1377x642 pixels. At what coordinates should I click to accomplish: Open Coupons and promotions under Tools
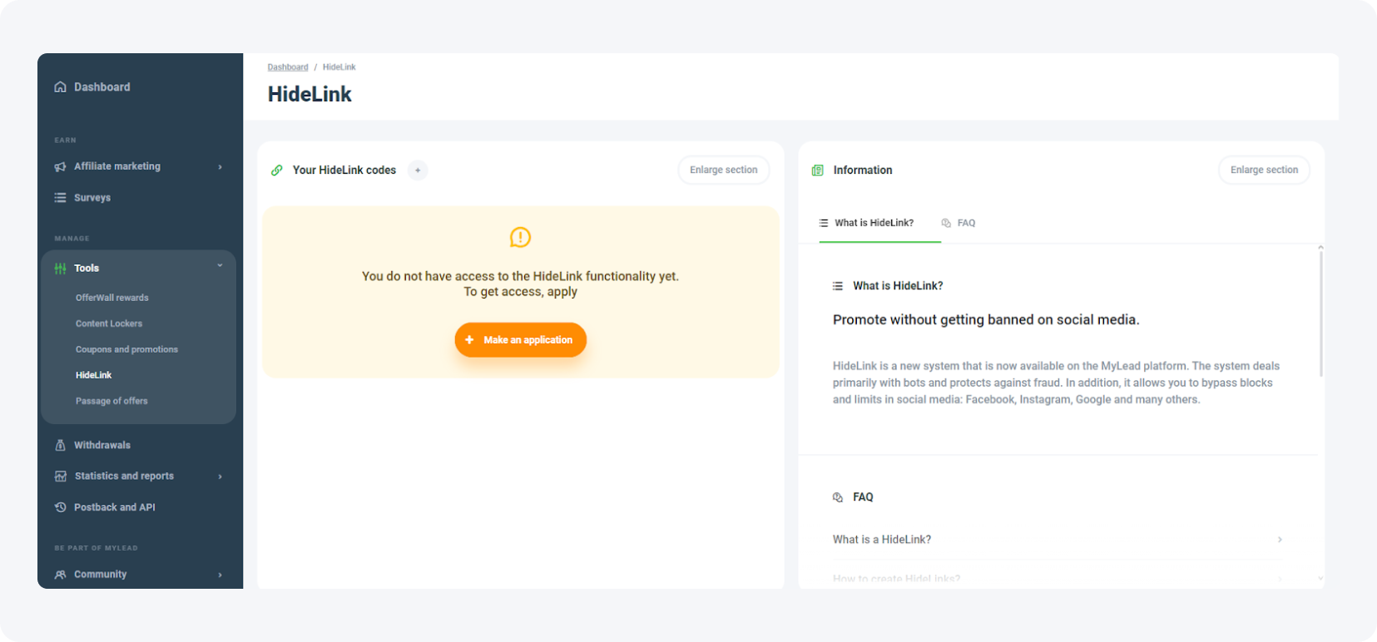pos(126,349)
